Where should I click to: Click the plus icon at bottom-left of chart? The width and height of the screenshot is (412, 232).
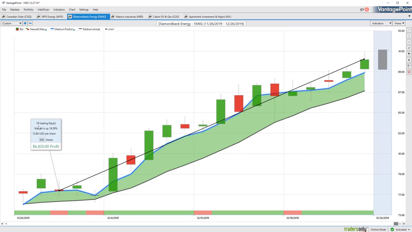(x=2, y=224)
